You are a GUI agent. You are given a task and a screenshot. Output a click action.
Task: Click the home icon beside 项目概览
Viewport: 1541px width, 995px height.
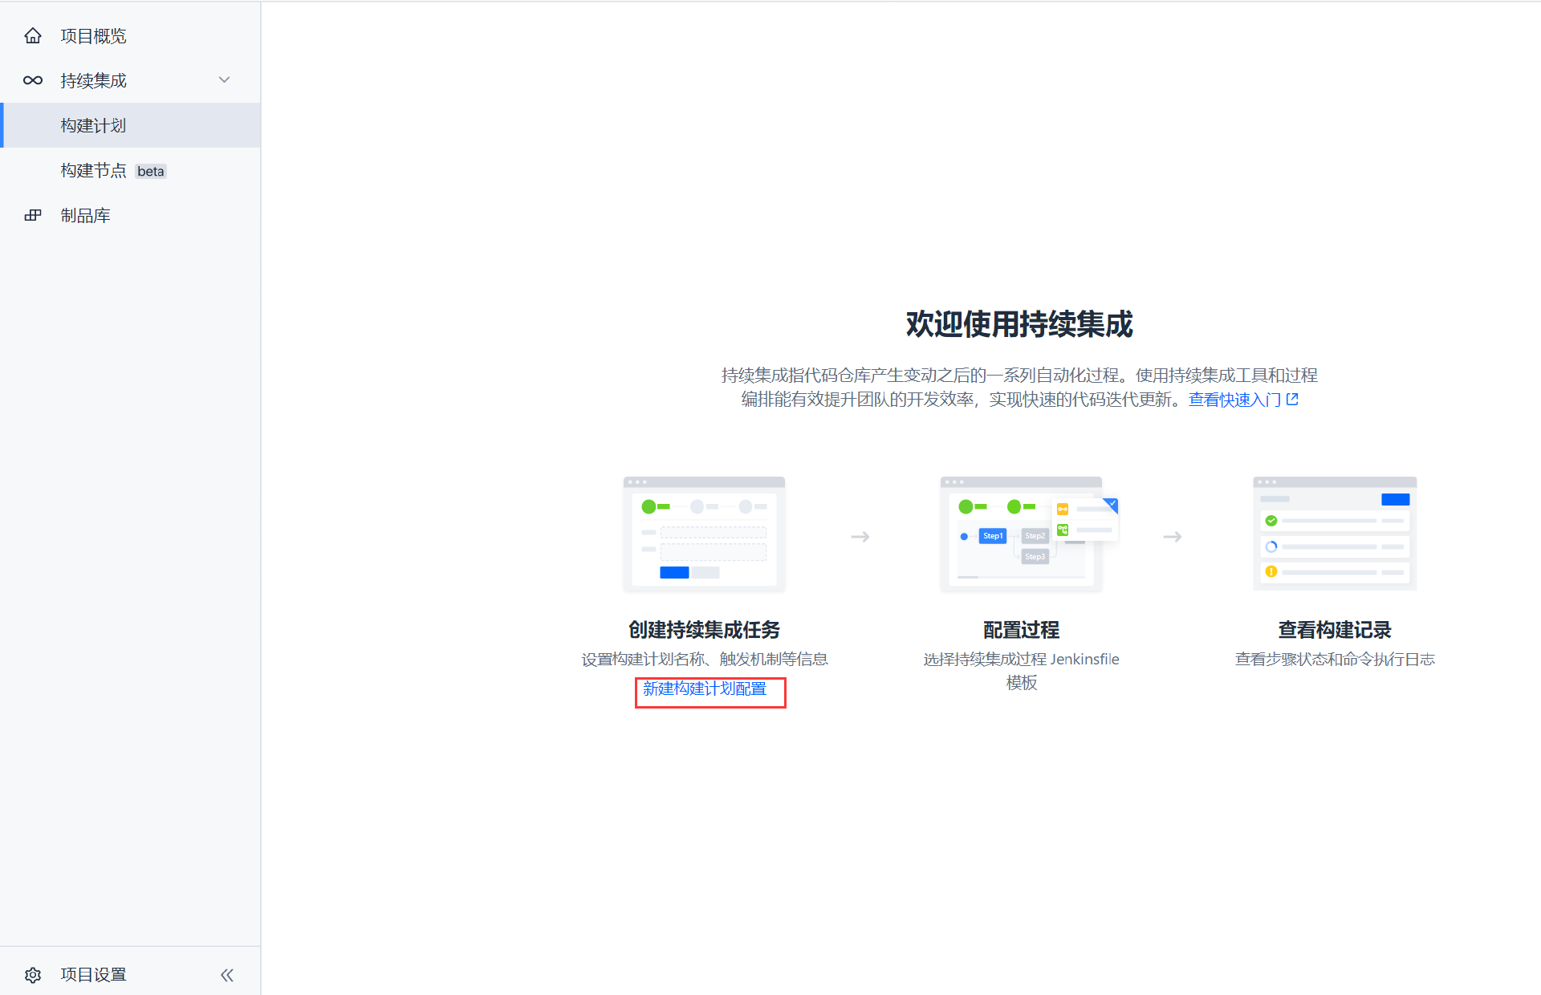click(x=33, y=36)
